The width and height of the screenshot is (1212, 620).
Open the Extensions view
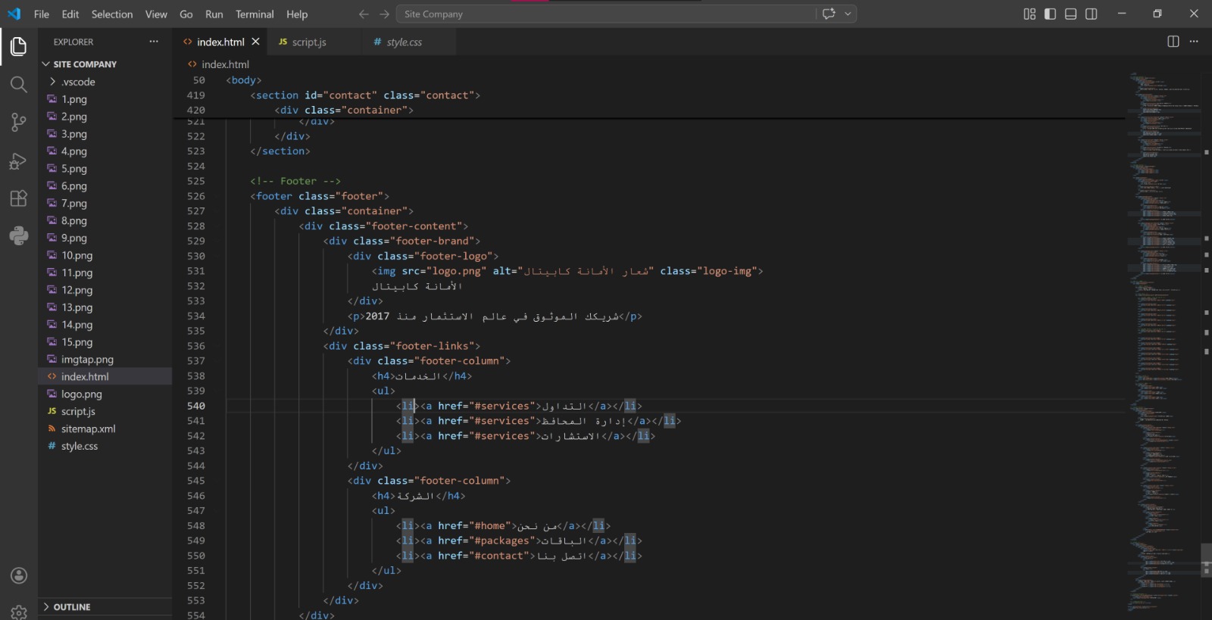pyautogui.click(x=18, y=198)
